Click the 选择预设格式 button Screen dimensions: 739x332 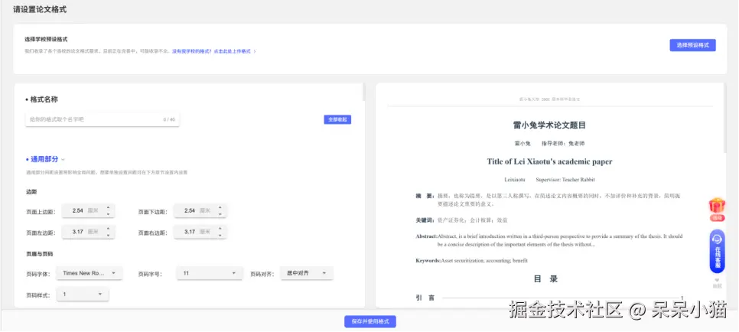(x=692, y=45)
